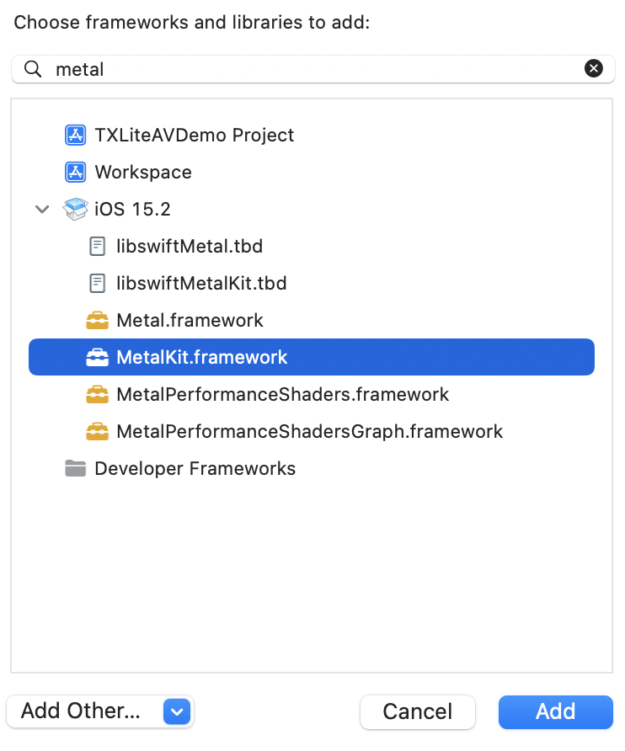The height and width of the screenshot is (751, 625).
Task: Select the libswiftMetalKit.tbd row
Action: click(x=201, y=283)
